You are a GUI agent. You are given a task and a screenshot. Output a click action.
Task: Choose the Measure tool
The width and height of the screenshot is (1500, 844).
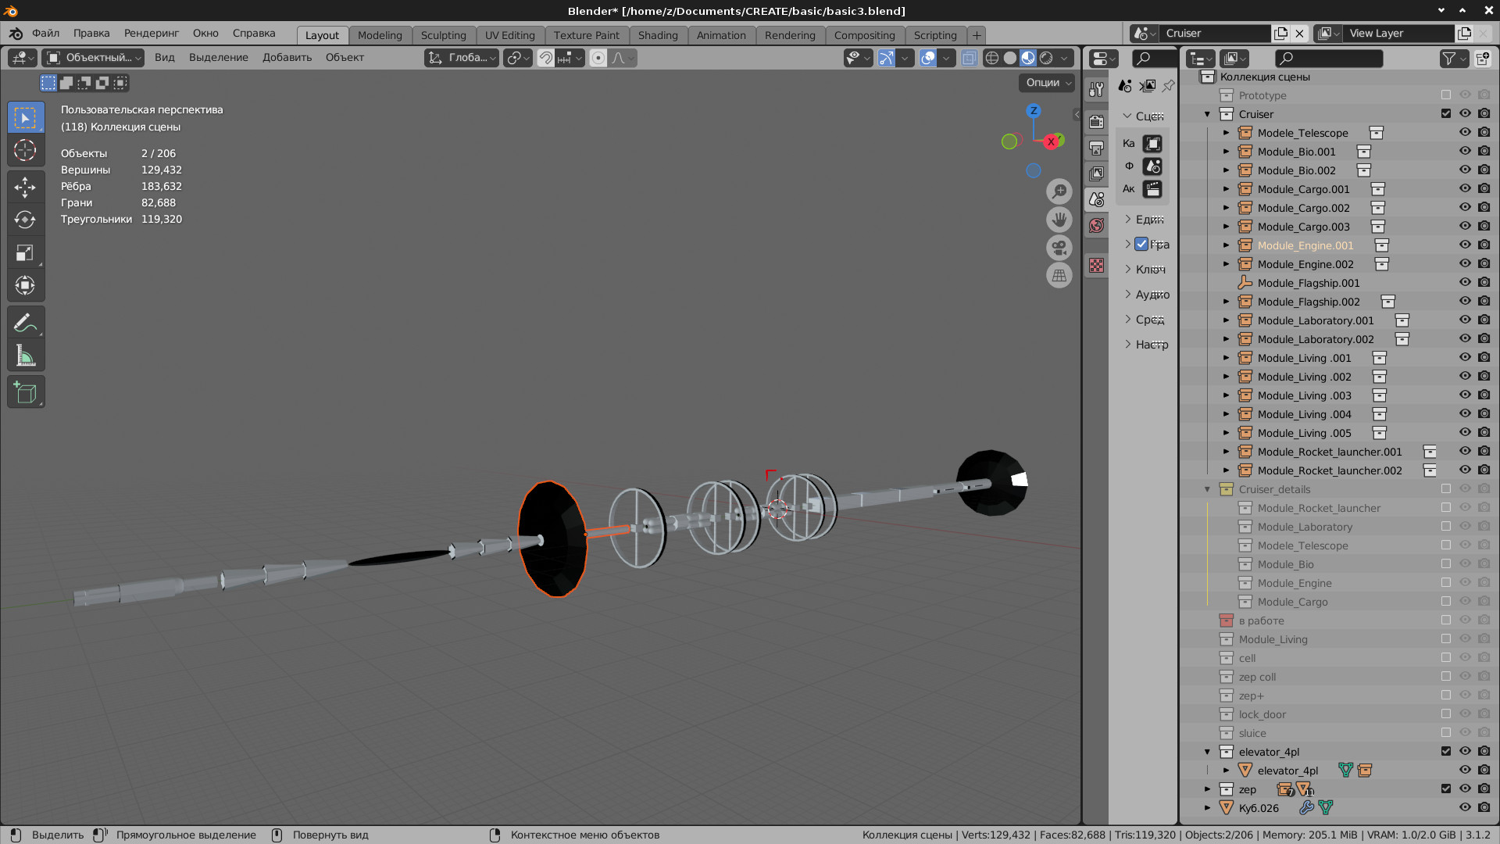[x=25, y=356]
